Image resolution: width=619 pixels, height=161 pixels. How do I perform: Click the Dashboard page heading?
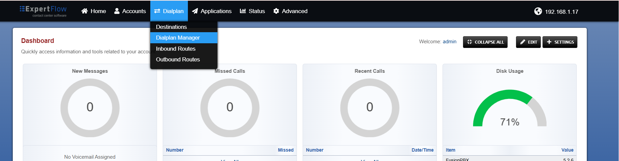point(38,41)
